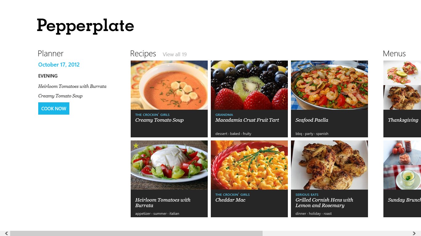The width and height of the screenshot is (421, 236).
Task: Click the scrollbar right arrow
Action: coord(414,233)
